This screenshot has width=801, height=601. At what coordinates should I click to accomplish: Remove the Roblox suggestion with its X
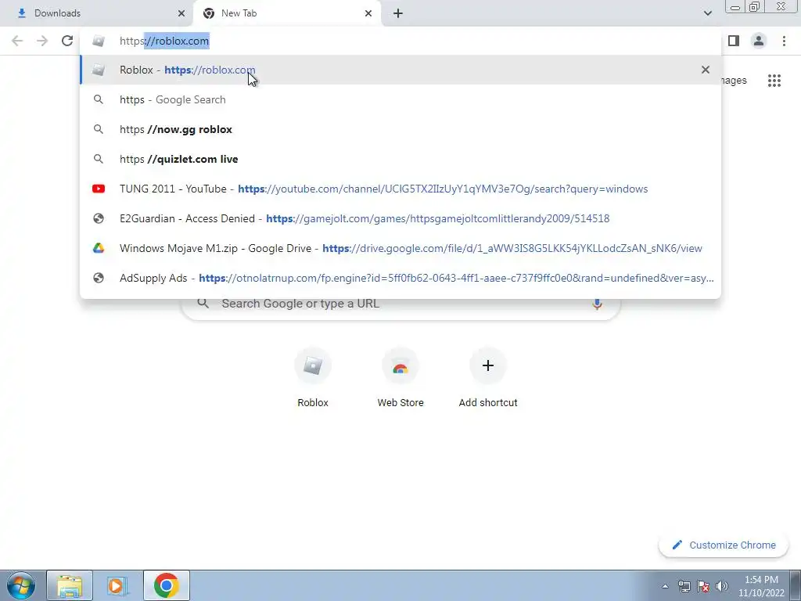[706, 70]
